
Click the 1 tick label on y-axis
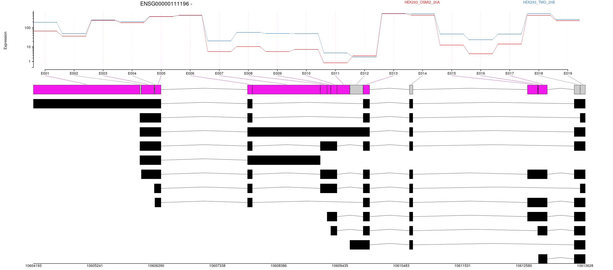[29, 61]
